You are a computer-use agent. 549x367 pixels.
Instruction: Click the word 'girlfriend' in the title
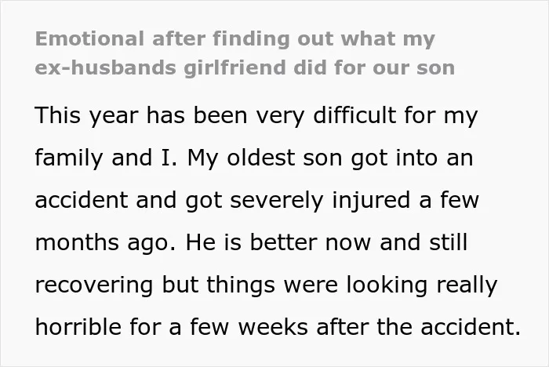coord(235,67)
